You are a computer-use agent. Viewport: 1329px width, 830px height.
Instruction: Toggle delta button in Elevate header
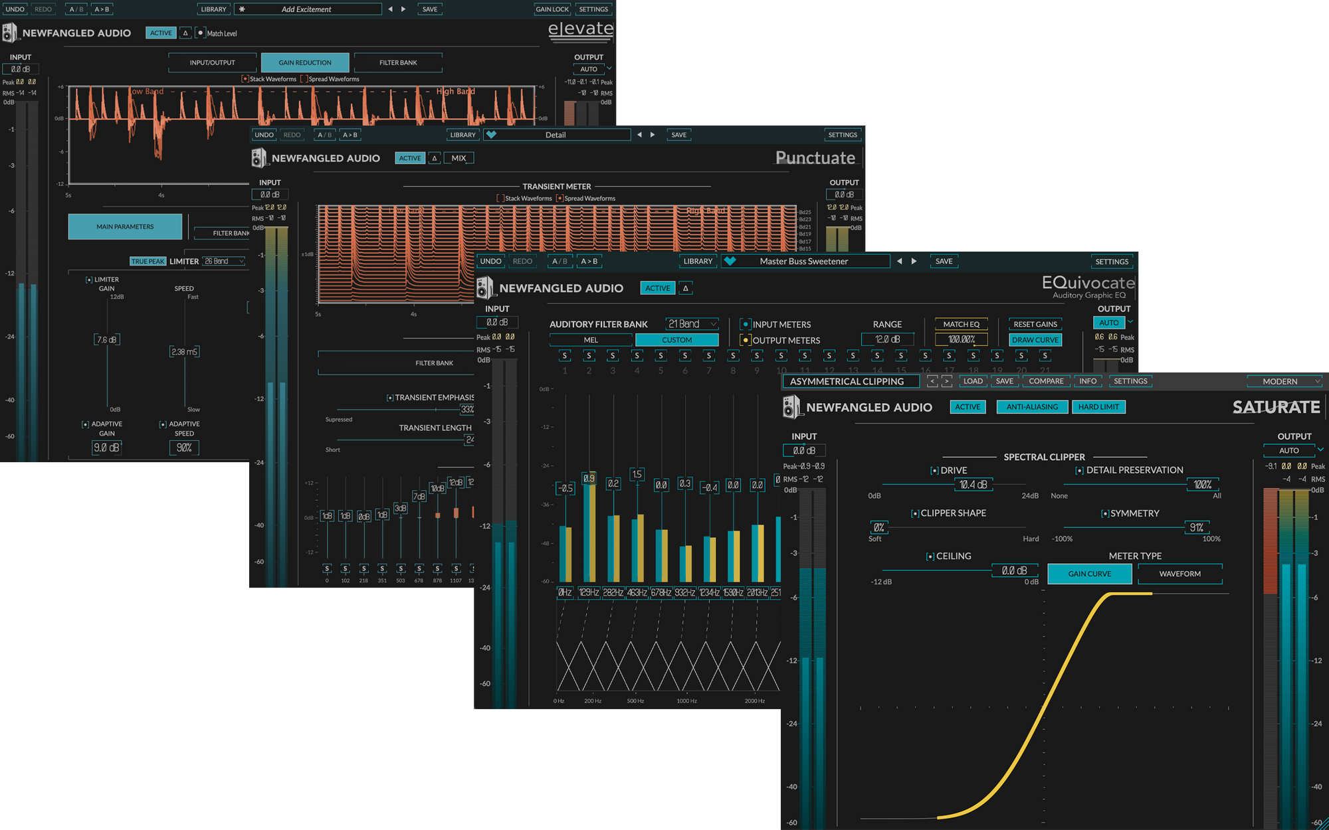tap(185, 33)
